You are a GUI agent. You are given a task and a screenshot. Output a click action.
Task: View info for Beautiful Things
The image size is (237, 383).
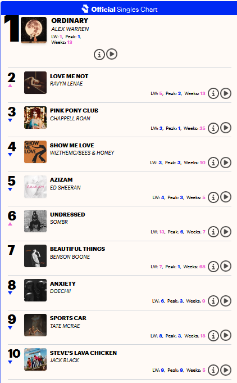click(213, 267)
